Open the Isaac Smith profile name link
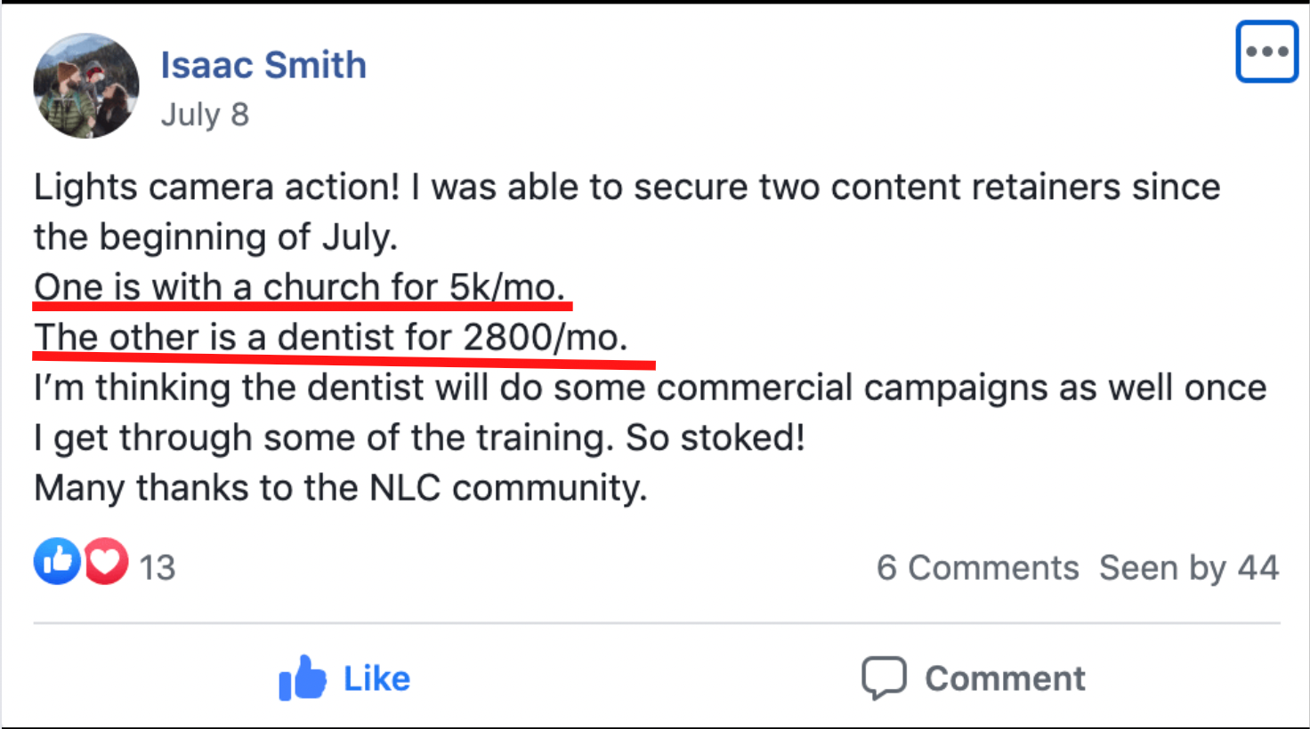 [x=263, y=65]
